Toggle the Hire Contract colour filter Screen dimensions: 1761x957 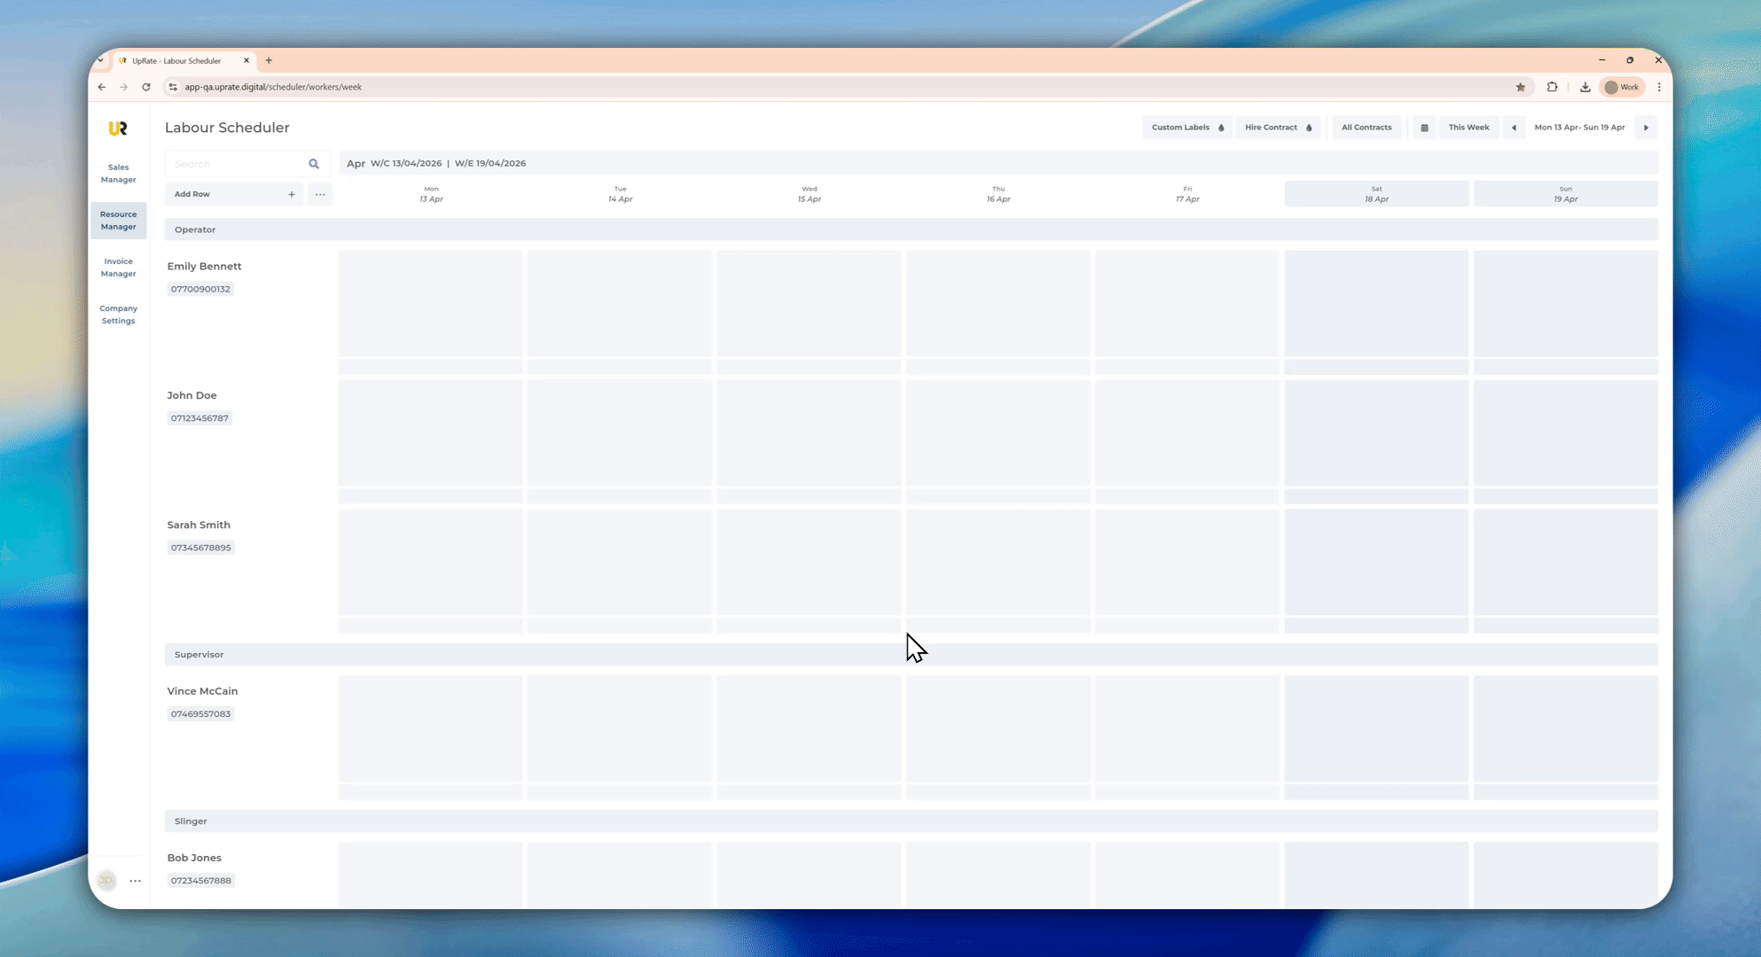(1278, 128)
